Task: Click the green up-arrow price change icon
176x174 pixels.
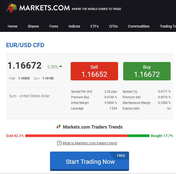Action: 61,67
